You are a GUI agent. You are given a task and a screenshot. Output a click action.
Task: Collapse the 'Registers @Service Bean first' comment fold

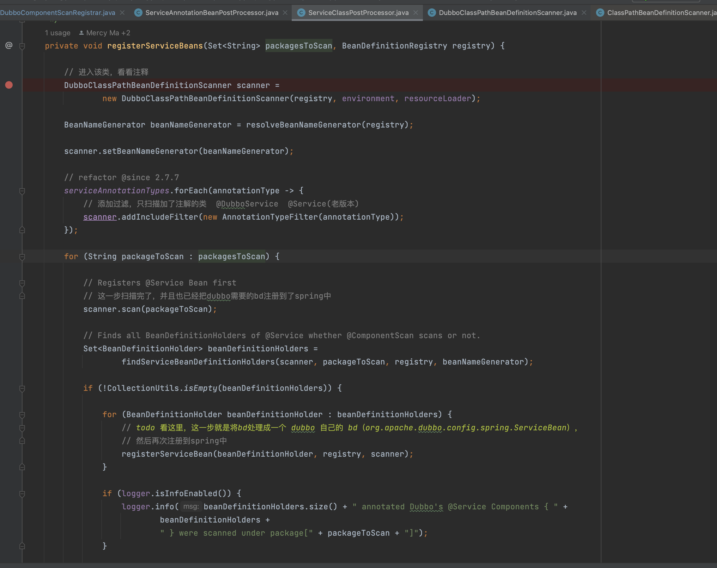click(x=22, y=283)
